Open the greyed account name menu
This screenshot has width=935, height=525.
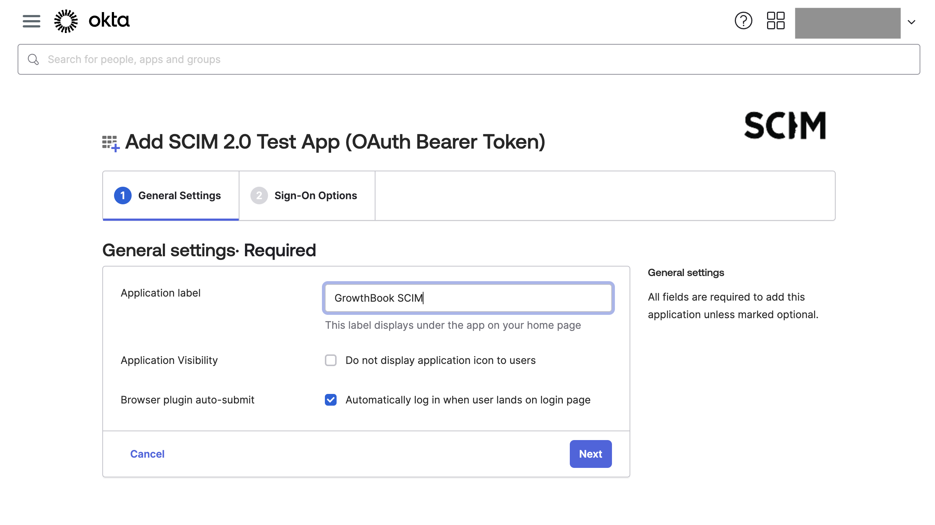(847, 23)
